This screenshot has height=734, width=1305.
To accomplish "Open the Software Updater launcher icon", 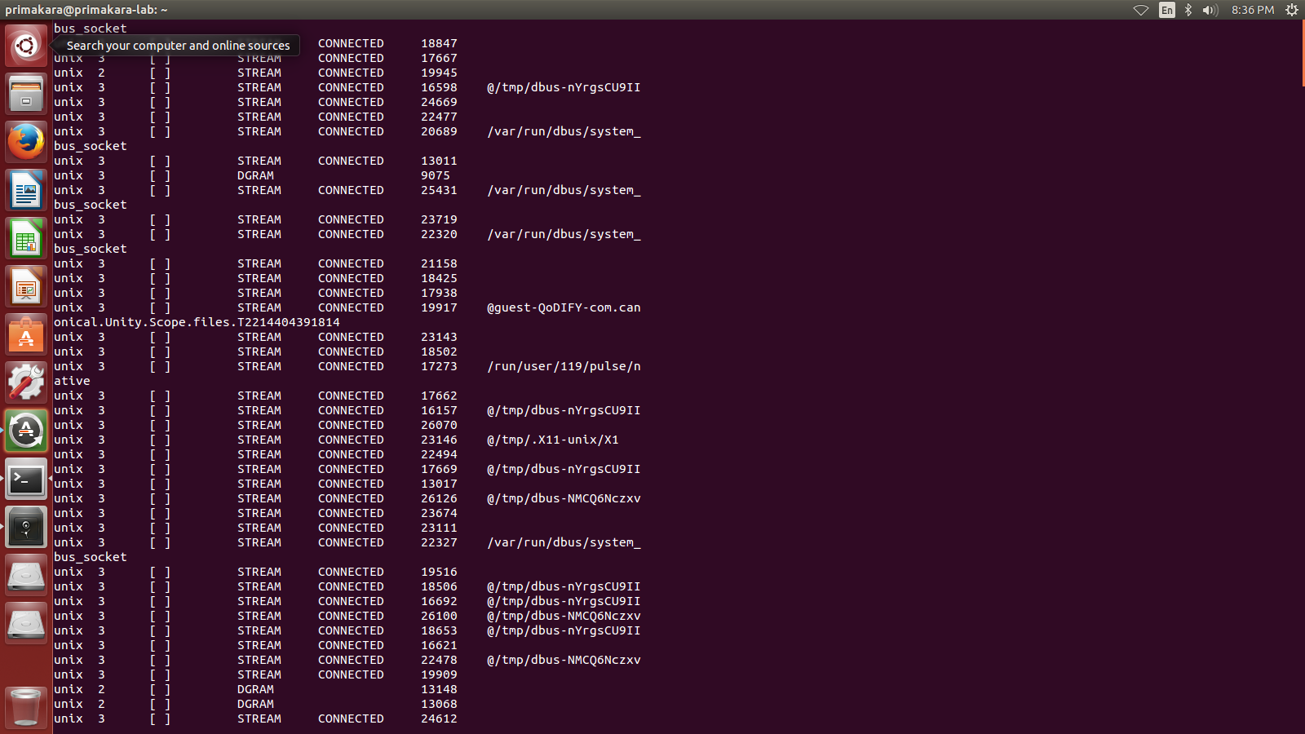I will pyautogui.click(x=26, y=430).
